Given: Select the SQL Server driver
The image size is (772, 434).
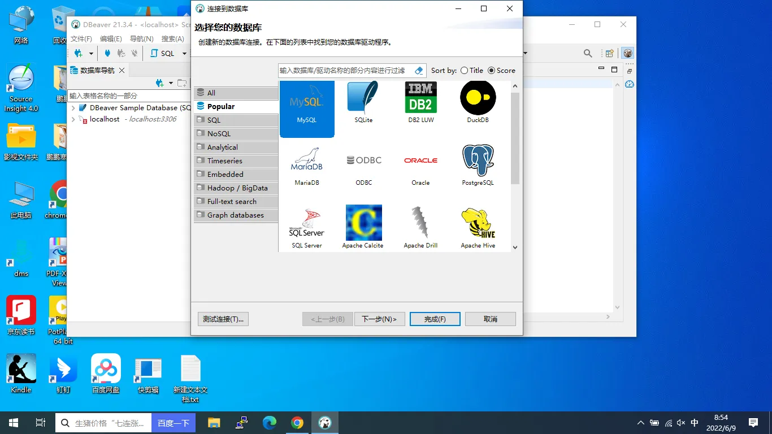Looking at the screenshot, I should (307, 228).
